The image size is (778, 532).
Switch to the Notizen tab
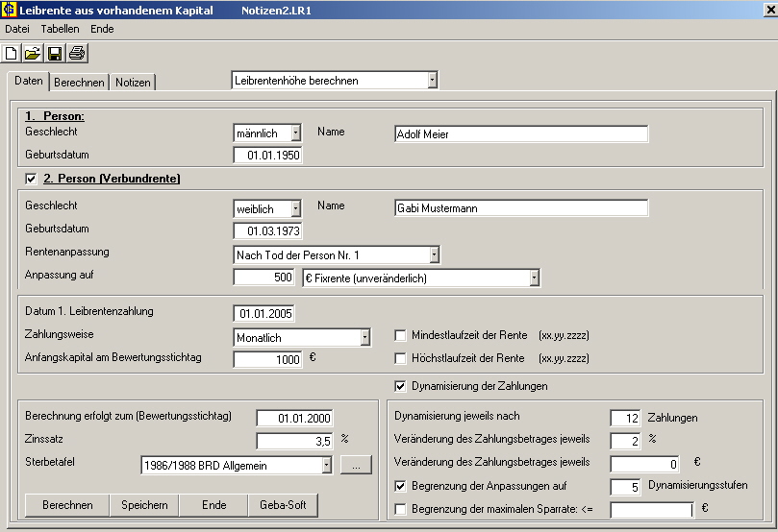tap(133, 83)
